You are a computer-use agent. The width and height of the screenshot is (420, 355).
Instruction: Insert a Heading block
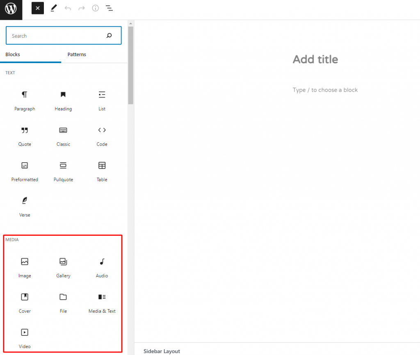pos(63,101)
